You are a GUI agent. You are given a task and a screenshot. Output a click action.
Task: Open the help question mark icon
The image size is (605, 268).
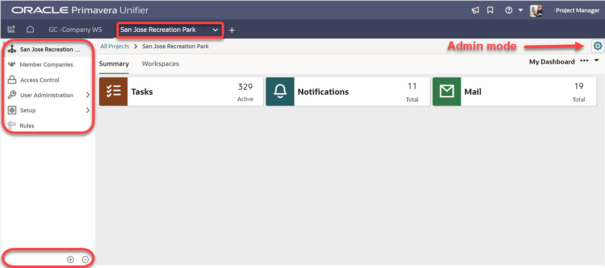pos(509,10)
